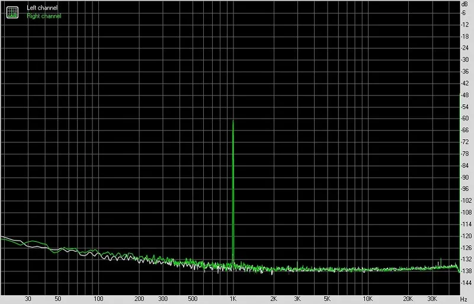The width and height of the screenshot is (474, 304).
Task: Click the 1K frequency axis label
Action: click(233, 299)
